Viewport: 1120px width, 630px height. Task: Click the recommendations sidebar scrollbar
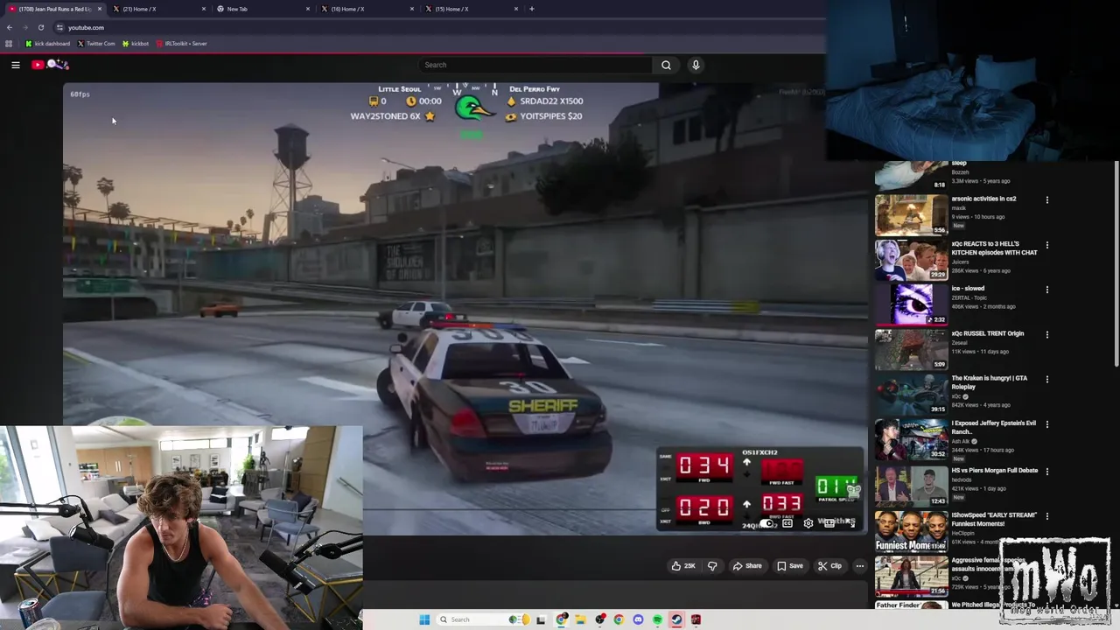[x=1116, y=265]
